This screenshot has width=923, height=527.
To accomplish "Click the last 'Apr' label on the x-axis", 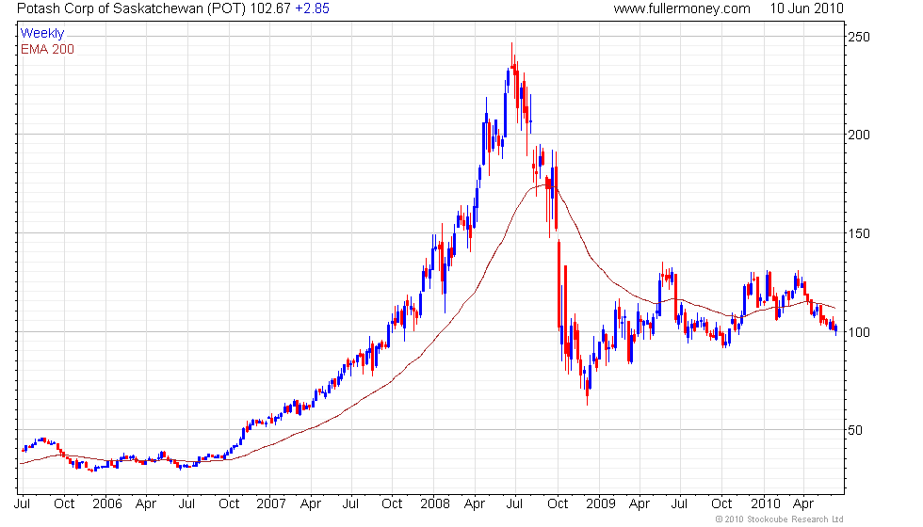I will coord(803,504).
